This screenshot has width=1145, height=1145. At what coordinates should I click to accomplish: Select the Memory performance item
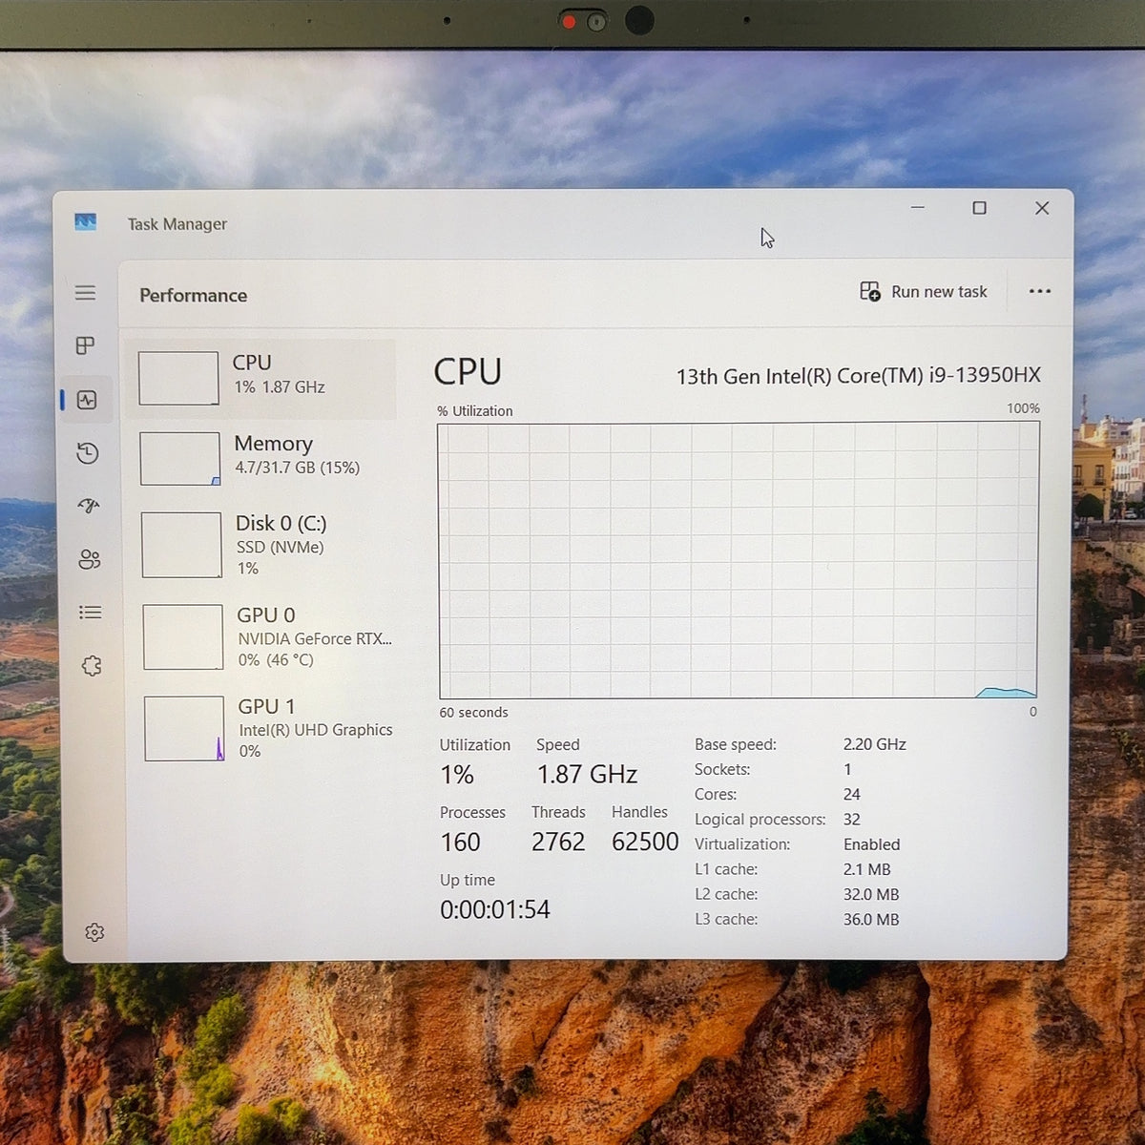pos(262,459)
